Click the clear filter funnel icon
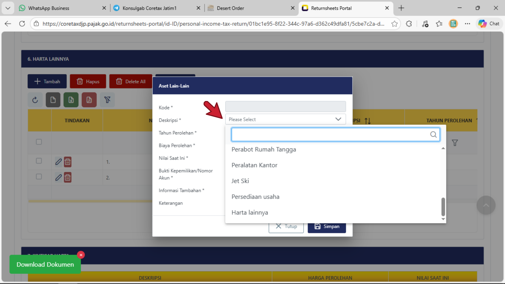This screenshot has width=505, height=284. [107, 100]
